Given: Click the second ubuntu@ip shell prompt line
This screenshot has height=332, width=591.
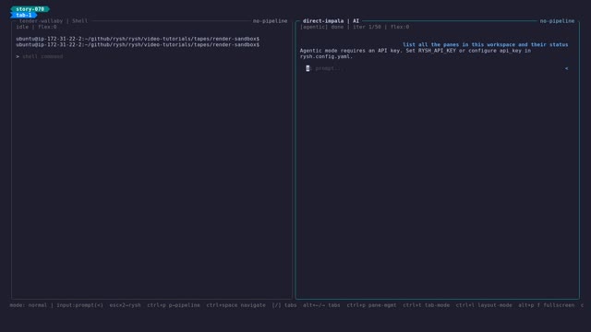Looking at the screenshot, I should click(138, 45).
